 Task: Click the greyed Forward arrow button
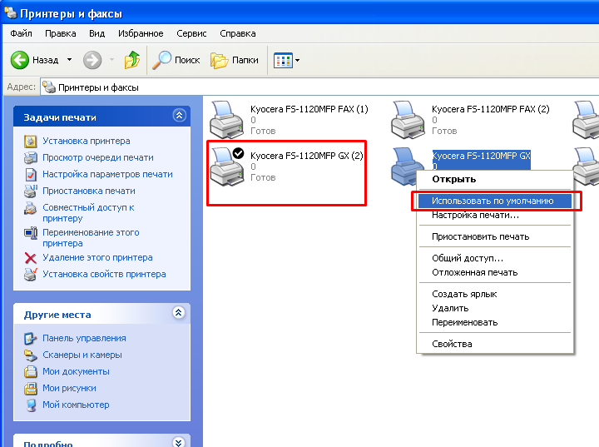point(92,60)
